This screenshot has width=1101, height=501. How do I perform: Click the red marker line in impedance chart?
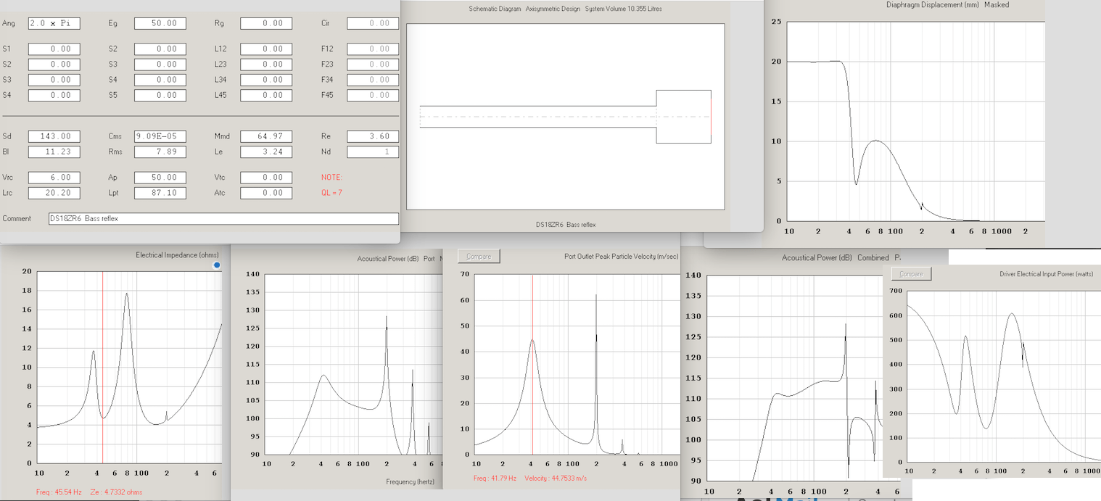coord(103,367)
